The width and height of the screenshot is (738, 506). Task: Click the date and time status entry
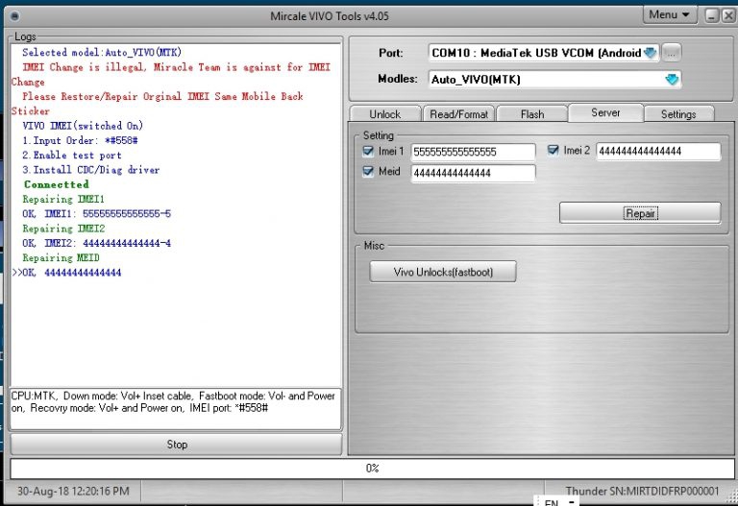tap(73, 492)
